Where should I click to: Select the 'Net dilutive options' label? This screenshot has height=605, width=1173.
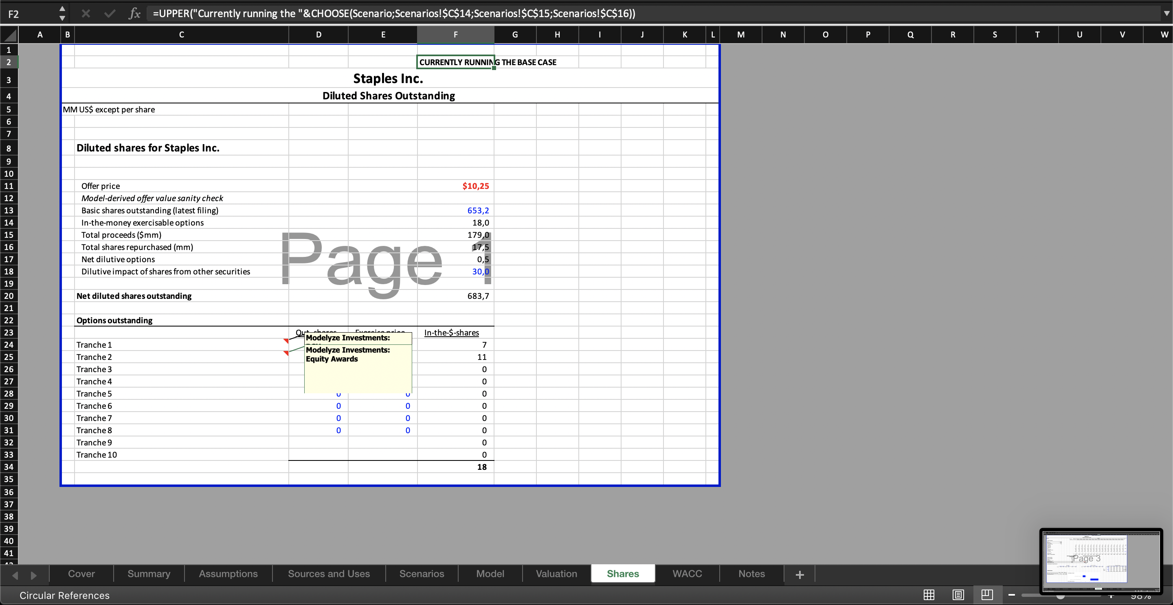point(118,259)
